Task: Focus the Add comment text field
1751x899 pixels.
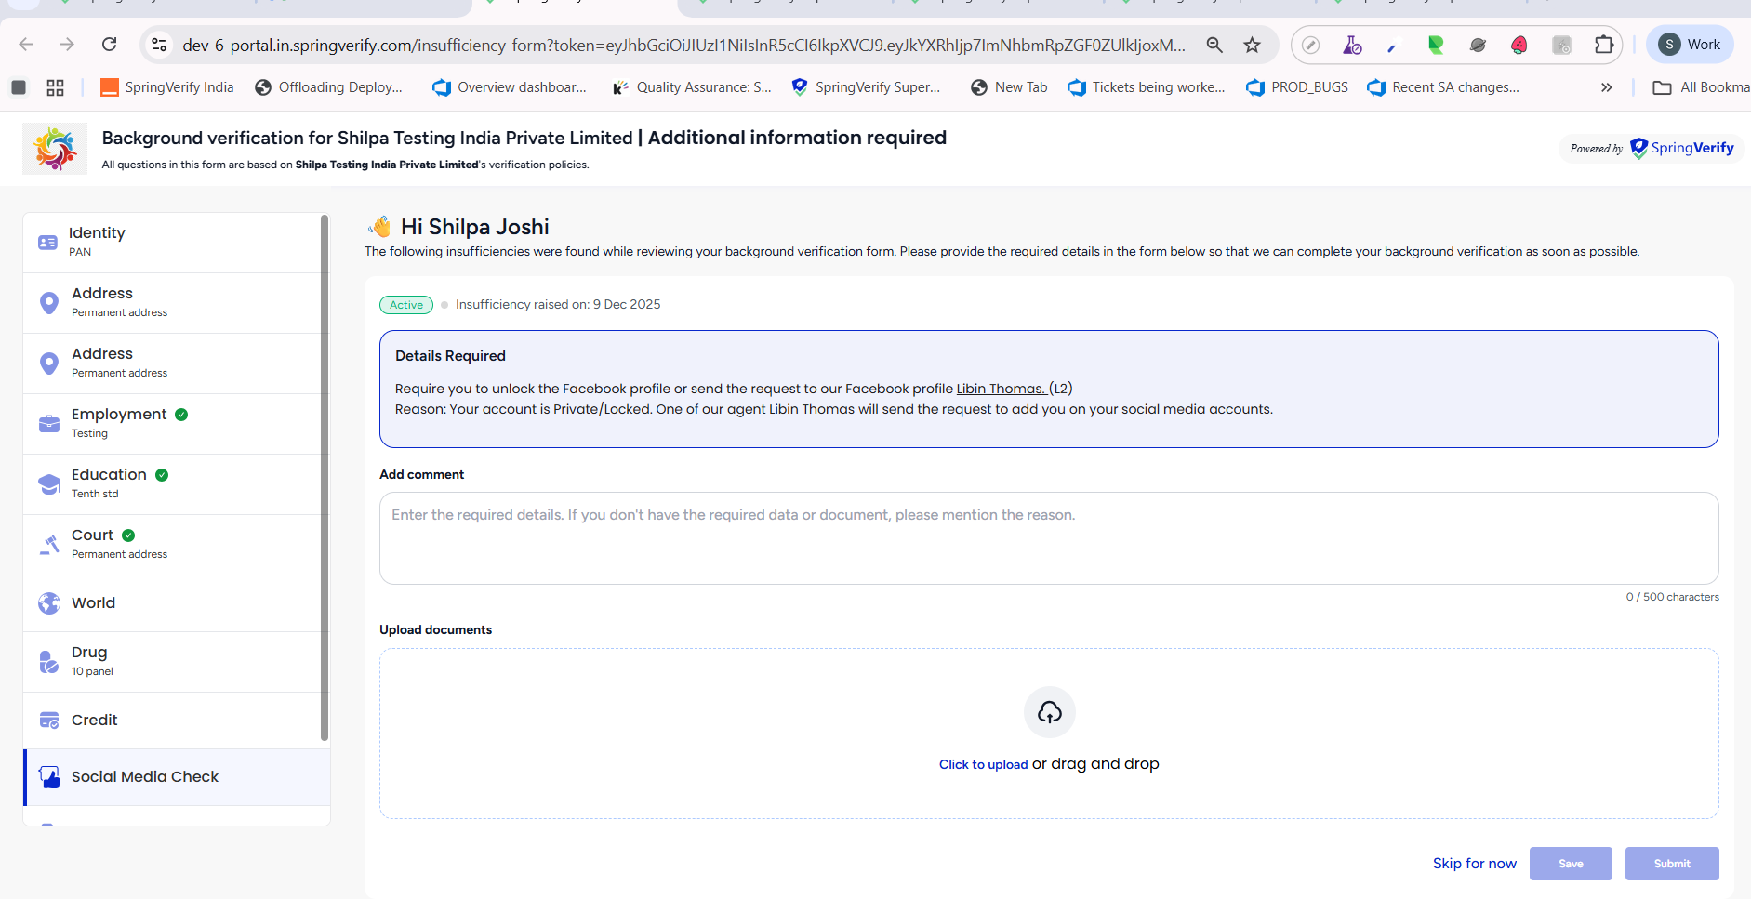Action: (x=1048, y=538)
